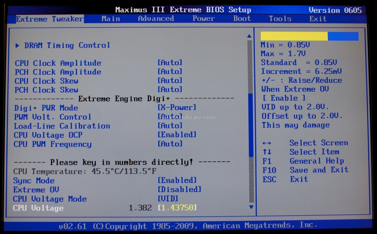Open the Tools tab

pos(280,19)
